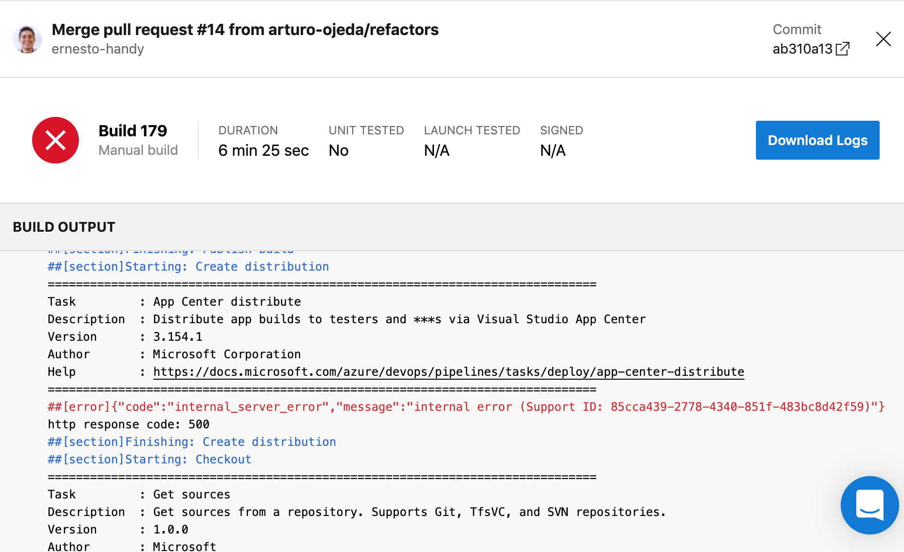Click the 'Commit' label
904x552 pixels.
(x=797, y=30)
